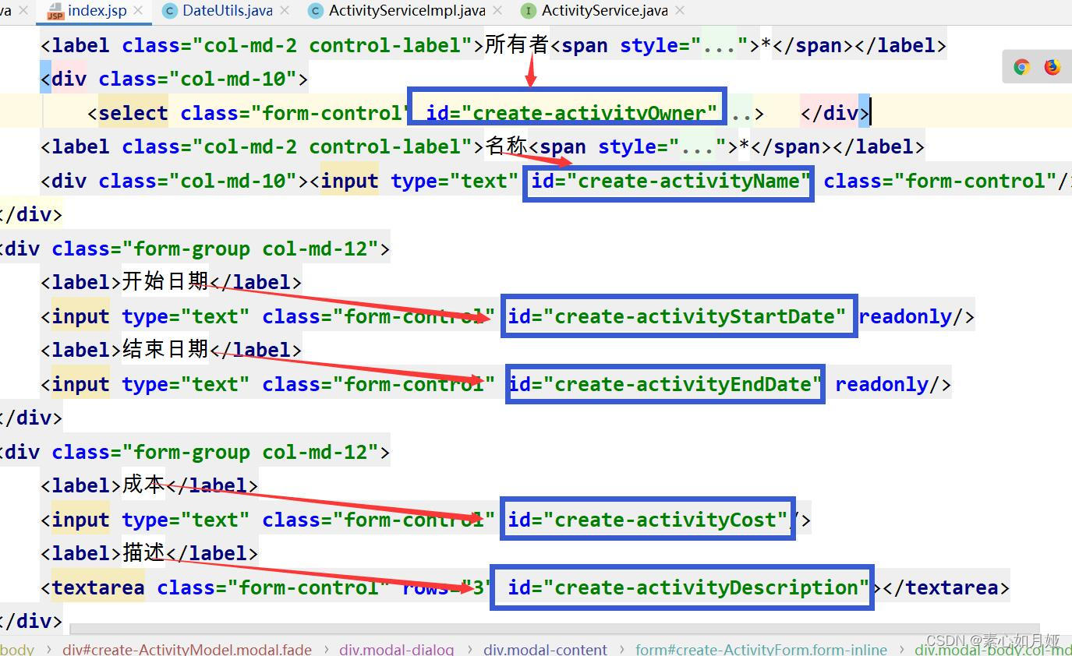Click the 名称 label text
Image resolution: width=1072 pixels, height=656 pixels.
(506, 147)
